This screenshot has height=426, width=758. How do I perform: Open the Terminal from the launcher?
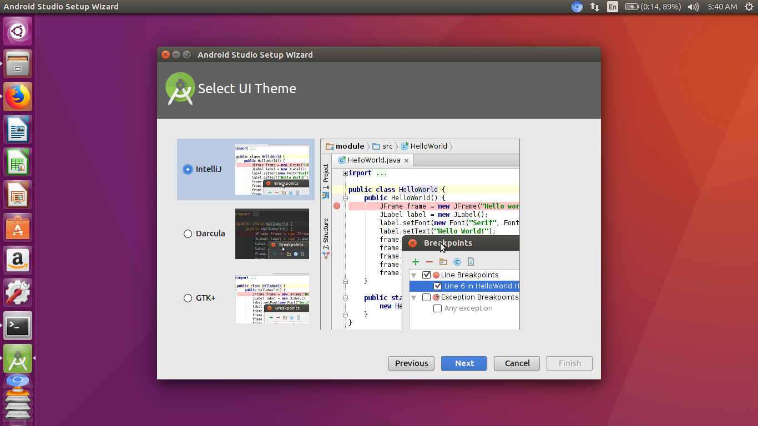coord(18,326)
